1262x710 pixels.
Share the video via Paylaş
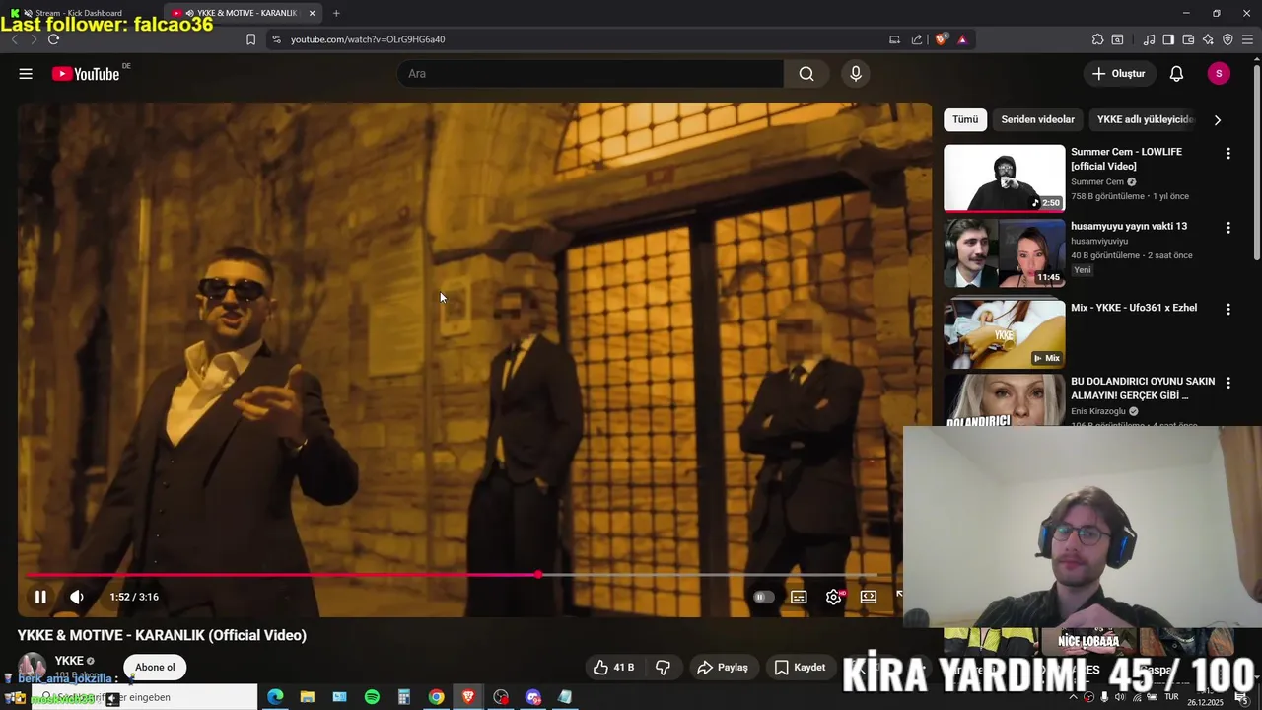[723, 668]
